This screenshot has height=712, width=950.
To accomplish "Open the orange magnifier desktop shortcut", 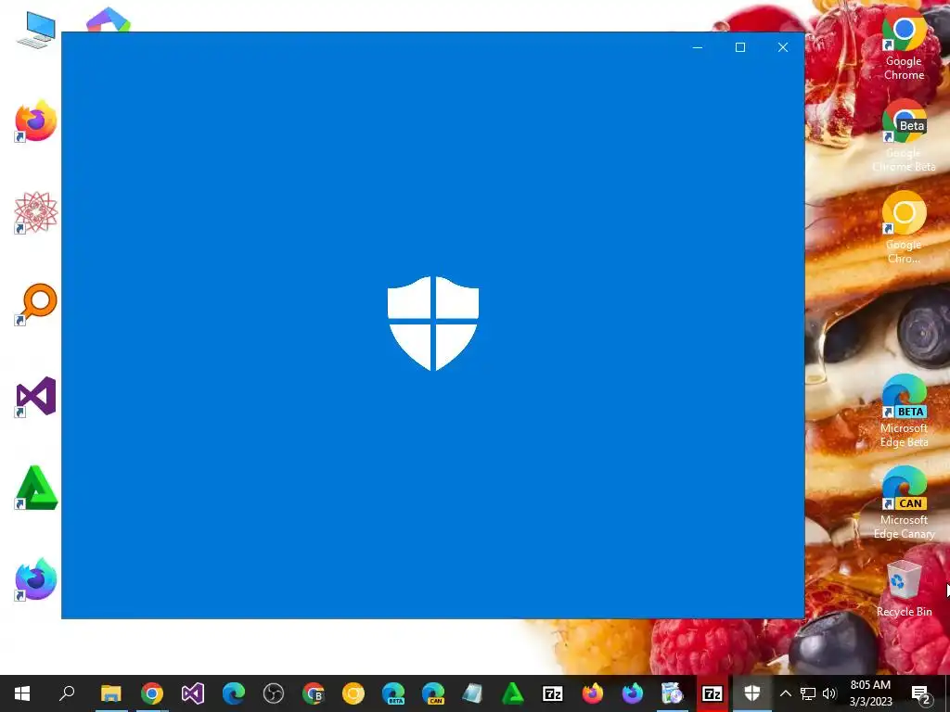I will tap(36, 304).
